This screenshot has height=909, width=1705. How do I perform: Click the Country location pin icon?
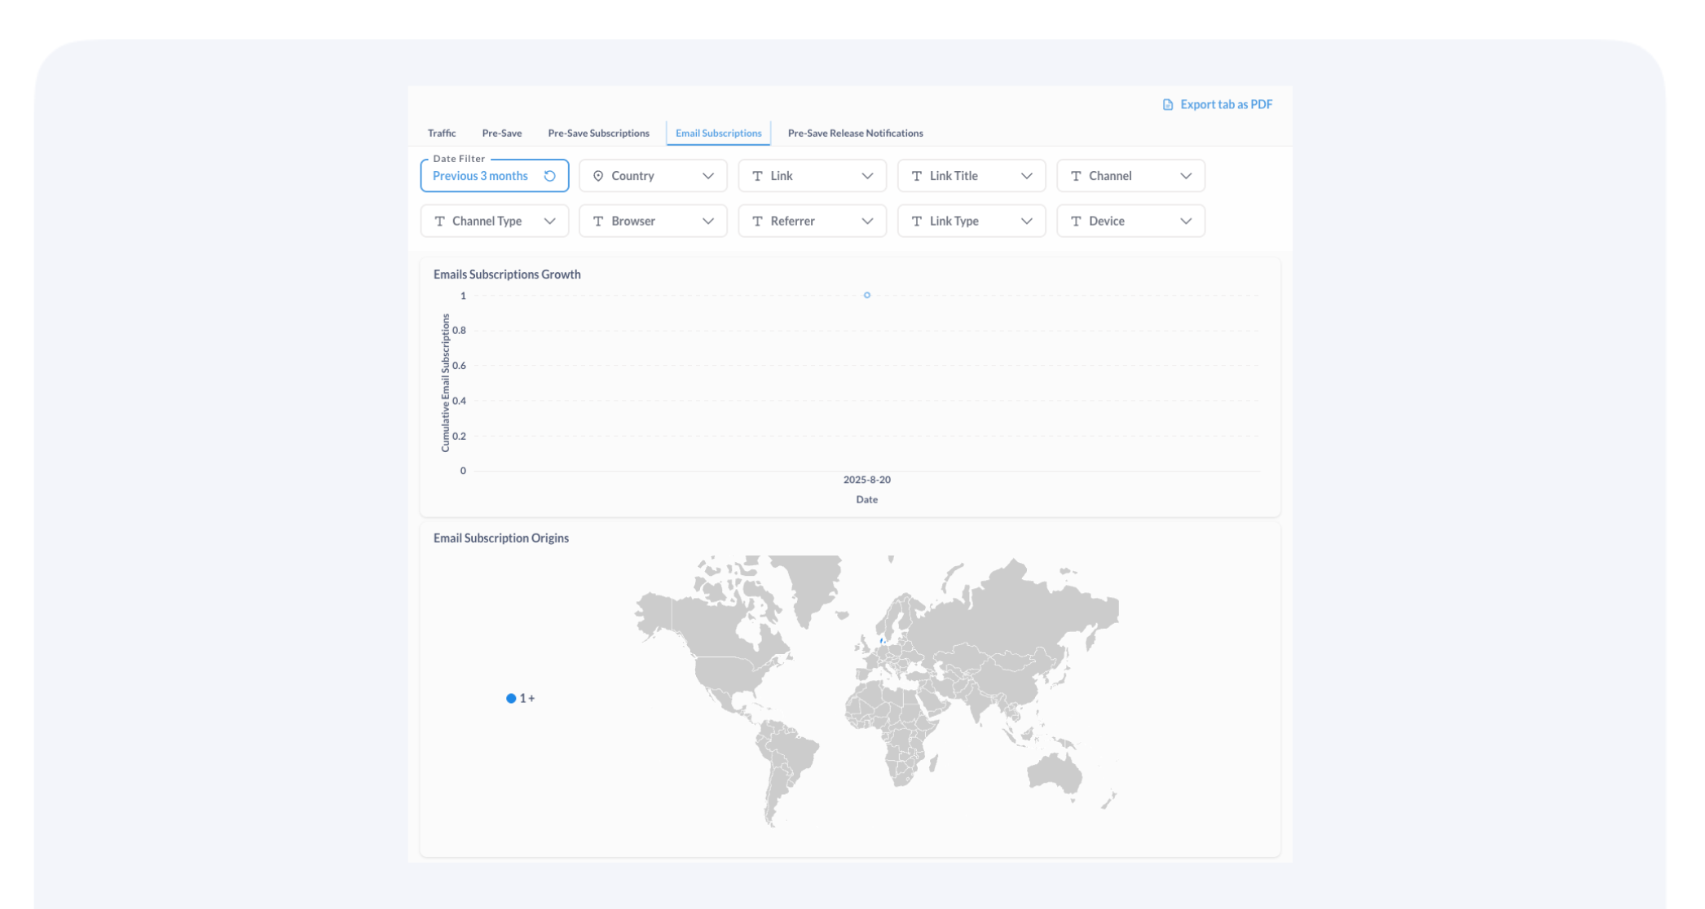(598, 176)
